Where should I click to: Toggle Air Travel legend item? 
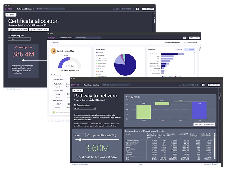point(100,71)
